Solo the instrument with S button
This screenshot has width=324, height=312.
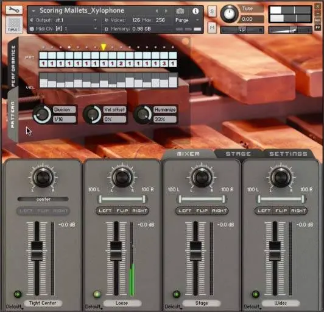(212, 12)
